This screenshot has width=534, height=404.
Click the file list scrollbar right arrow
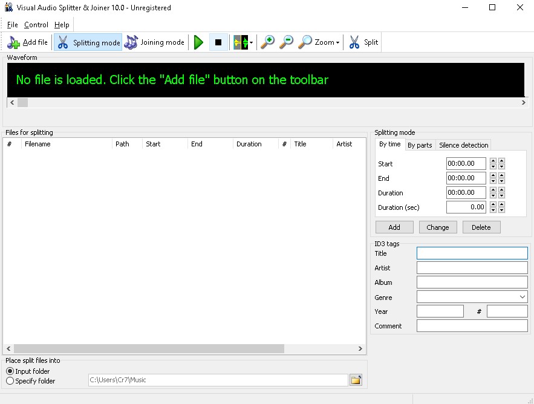click(x=360, y=348)
